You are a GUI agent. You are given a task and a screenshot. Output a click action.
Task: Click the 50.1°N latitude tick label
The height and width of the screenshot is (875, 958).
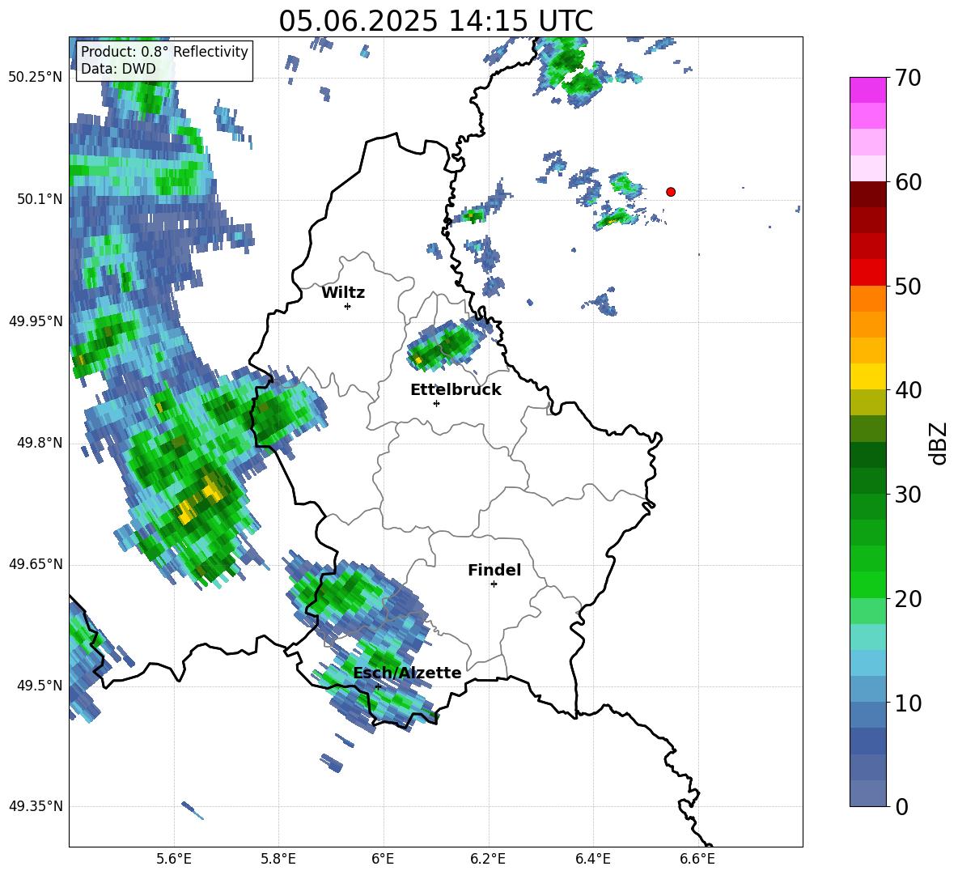point(40,199)
